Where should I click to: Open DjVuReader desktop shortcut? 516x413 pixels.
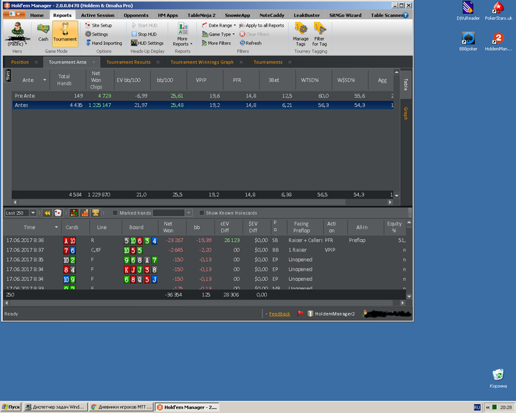[x=468, y=10]
